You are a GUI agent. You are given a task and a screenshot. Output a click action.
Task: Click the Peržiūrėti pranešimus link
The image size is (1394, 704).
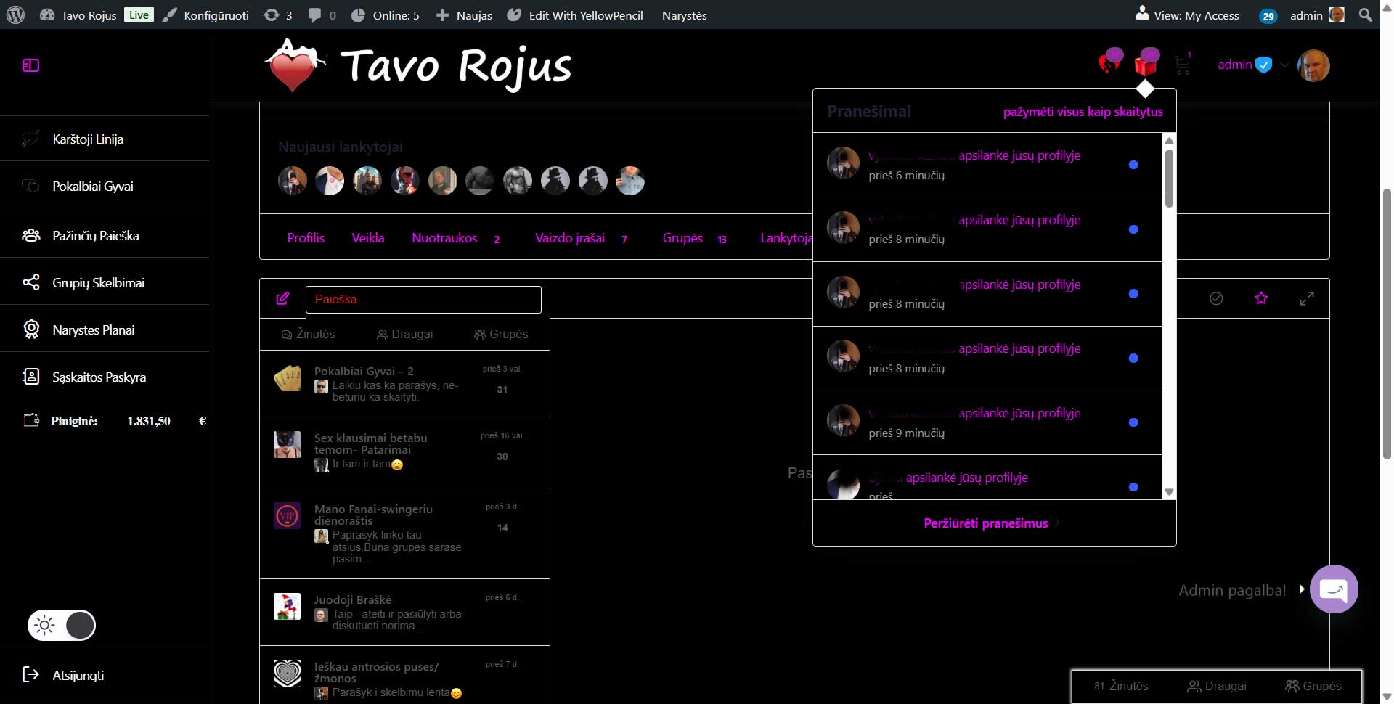(x=985, y=523)
